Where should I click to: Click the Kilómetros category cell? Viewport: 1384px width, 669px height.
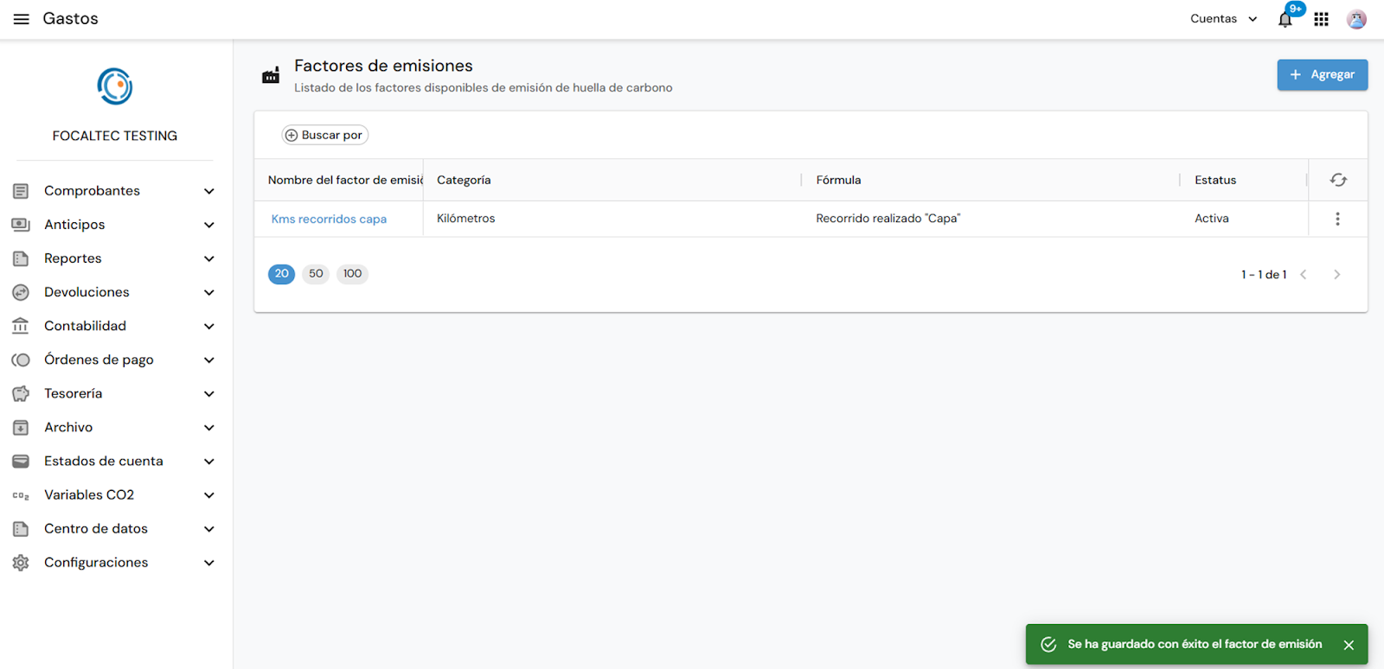[x=465, y=219]
